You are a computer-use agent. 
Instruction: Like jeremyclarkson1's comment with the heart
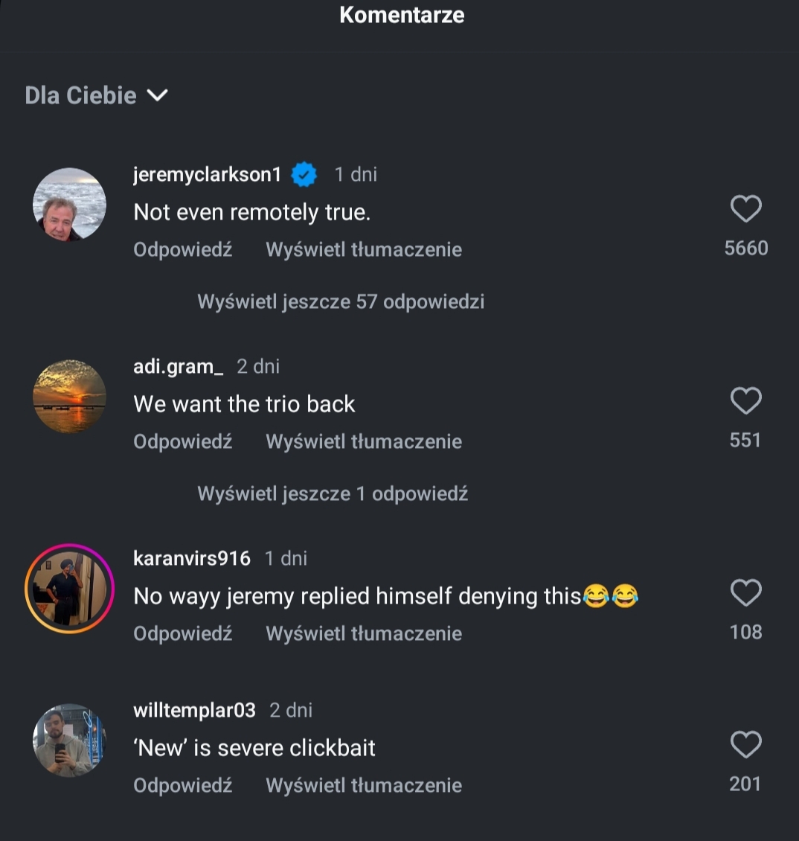[745, 210]
